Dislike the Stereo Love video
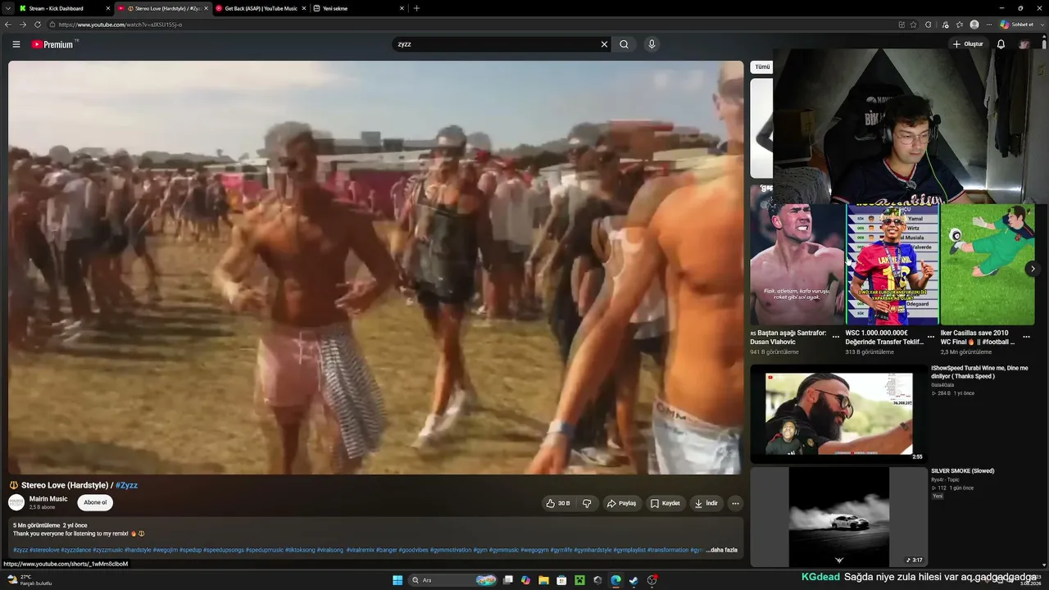 [x=587, y=503]
